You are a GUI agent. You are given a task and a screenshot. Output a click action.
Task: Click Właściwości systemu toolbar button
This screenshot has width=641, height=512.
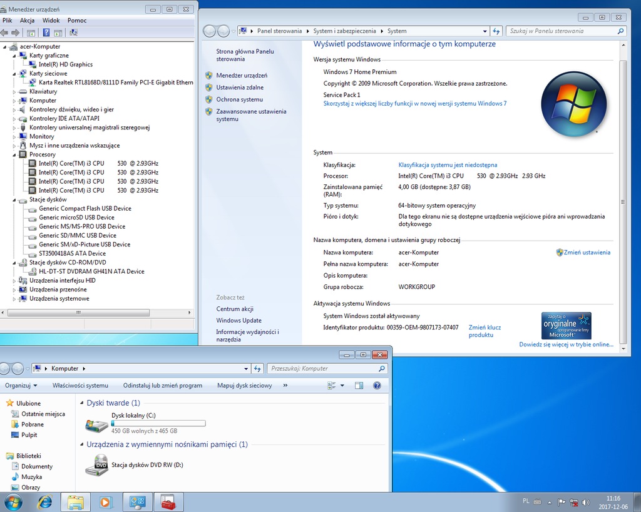click(x=80, y=386)
